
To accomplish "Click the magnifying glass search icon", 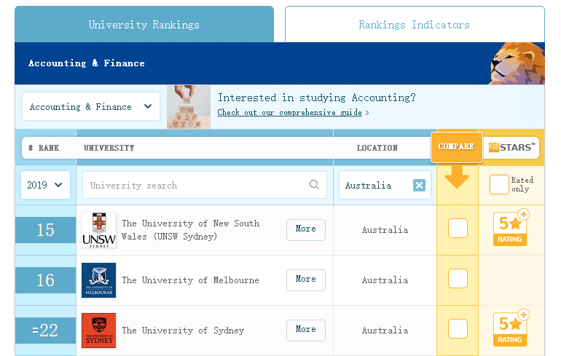I will pos(314,184).
